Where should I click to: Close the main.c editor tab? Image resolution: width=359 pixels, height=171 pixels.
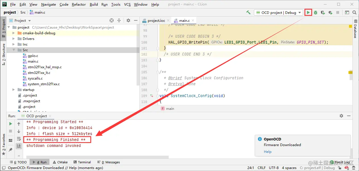pos(193,20)
